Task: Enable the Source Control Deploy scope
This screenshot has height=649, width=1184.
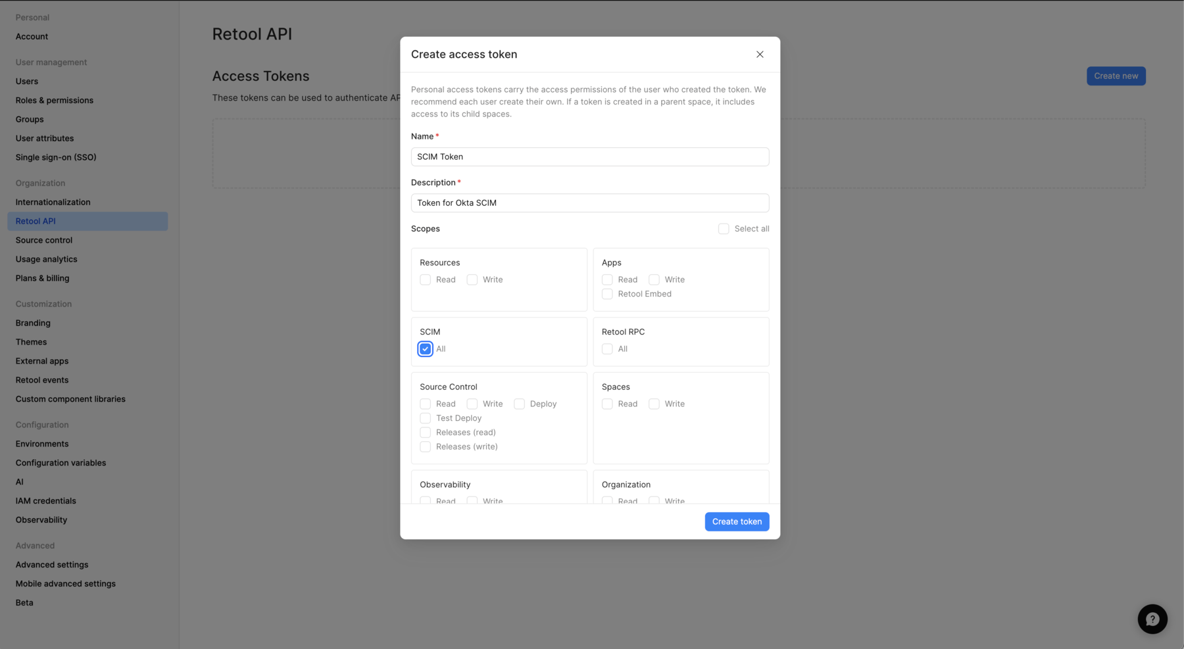Action: 519,403
